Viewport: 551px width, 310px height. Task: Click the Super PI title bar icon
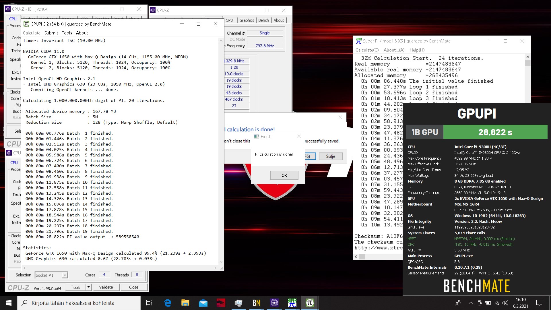[x=358, y=41]
